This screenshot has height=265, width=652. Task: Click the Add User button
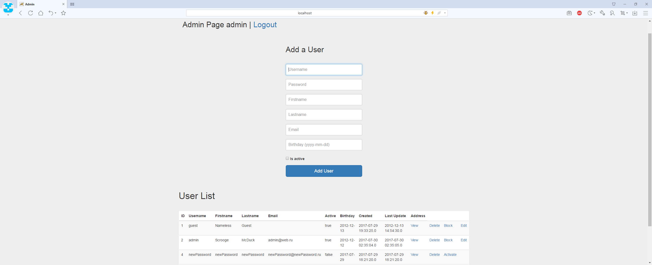(x=324, y=171)
